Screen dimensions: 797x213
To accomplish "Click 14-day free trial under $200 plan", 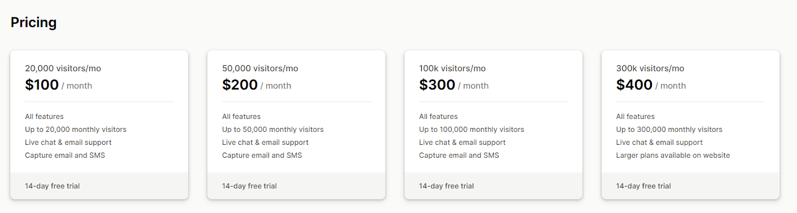I will pos(249,186).
